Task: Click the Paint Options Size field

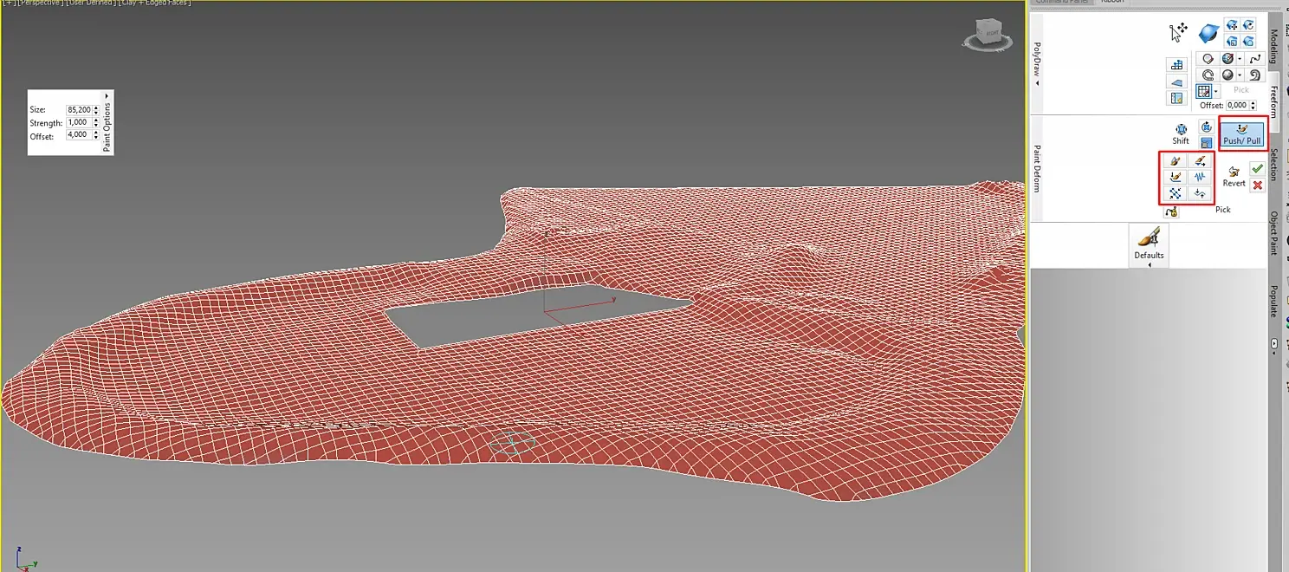Action: [x=79, y=110]
